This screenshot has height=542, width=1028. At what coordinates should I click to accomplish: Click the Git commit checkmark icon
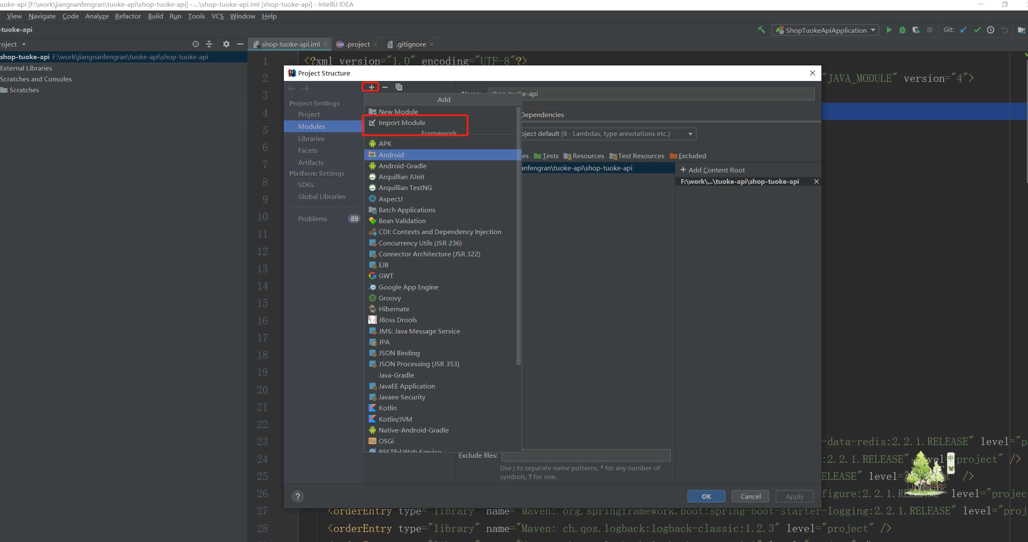977,30
